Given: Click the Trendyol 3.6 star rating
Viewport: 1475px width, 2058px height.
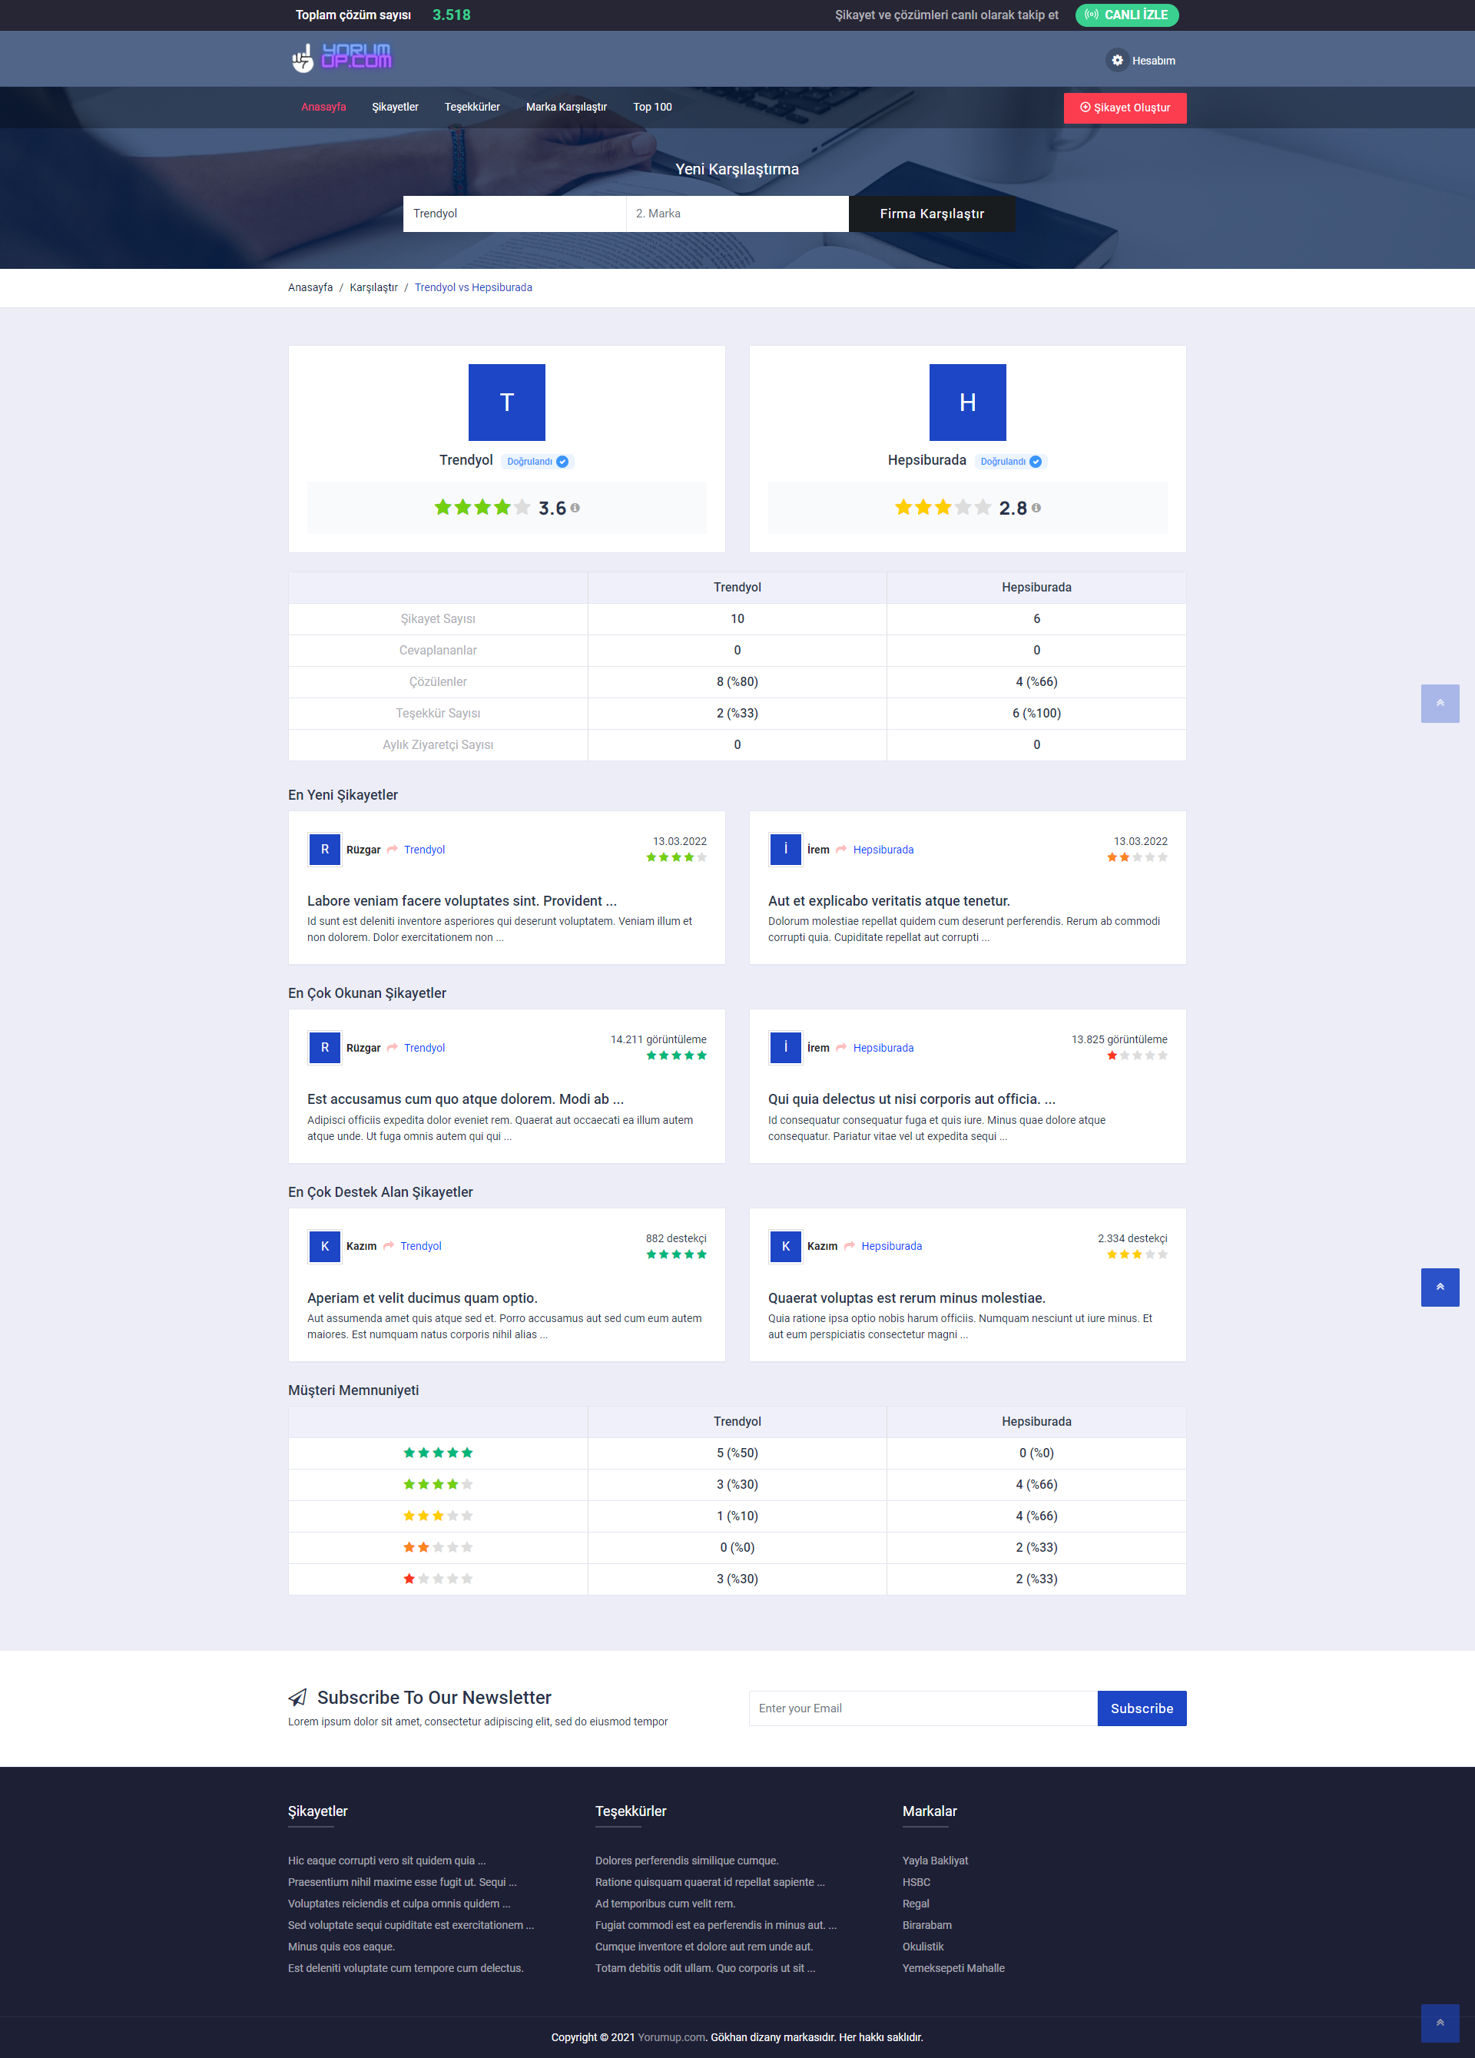Looking at the screenshot, I should tap(482, 507).
